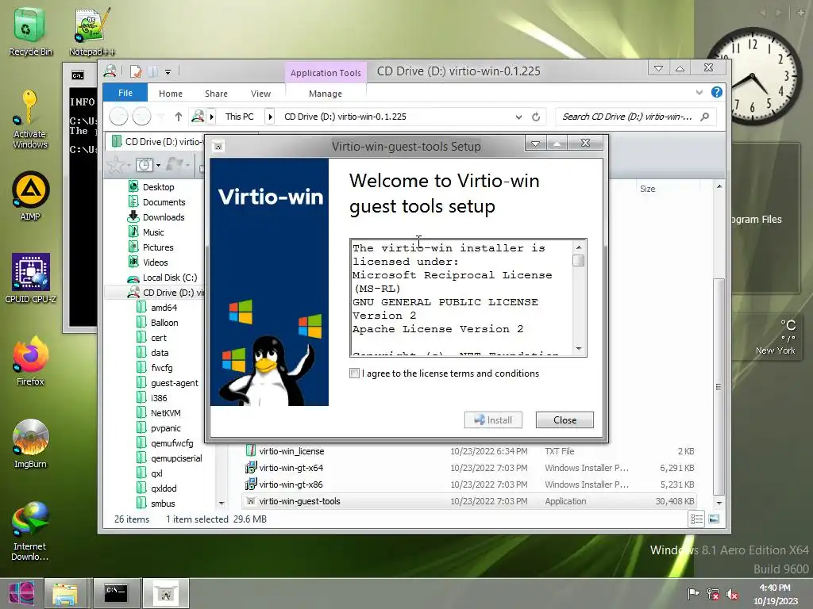Click license text scroll-down arrow

pos(579,349)
